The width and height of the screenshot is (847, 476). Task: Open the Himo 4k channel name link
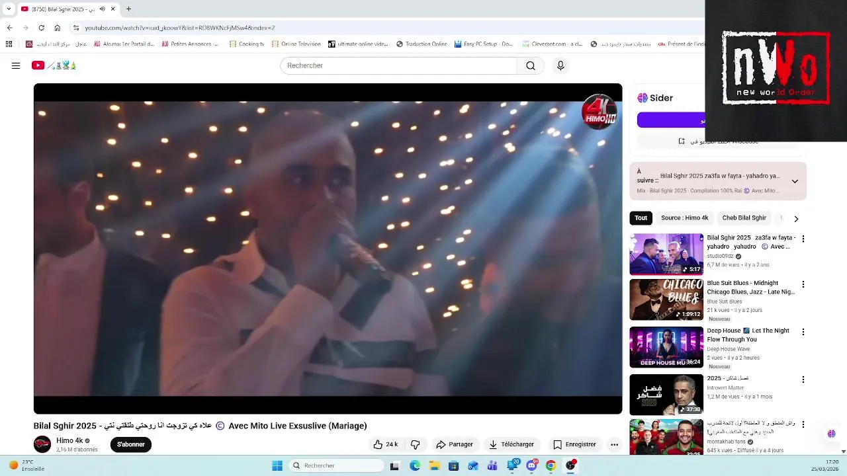[x=69, y=440]
